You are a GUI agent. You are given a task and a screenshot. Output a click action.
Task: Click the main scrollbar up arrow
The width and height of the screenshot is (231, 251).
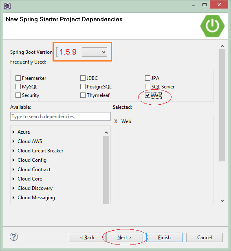pos(222,46)
